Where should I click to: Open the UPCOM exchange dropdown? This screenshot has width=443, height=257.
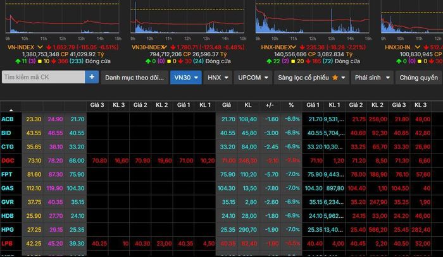tap(251, 77)
